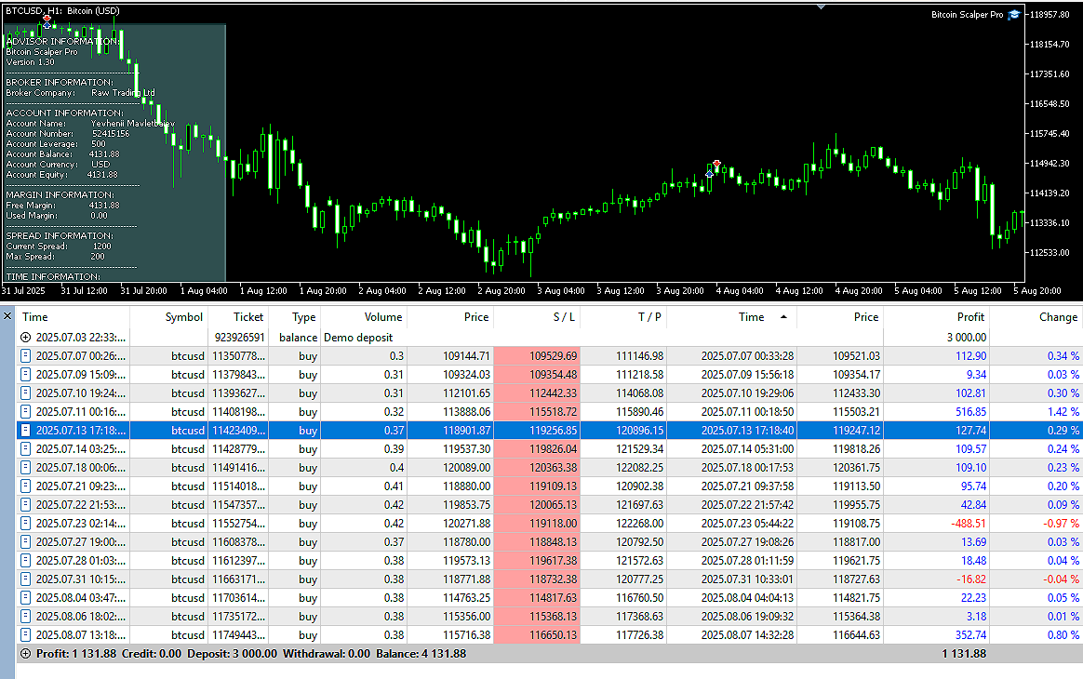Click the Bitcoin Scalper Pro expert advisor hat icon
The width and height of the screenshot is (1083, 679).
point(1014,15)
